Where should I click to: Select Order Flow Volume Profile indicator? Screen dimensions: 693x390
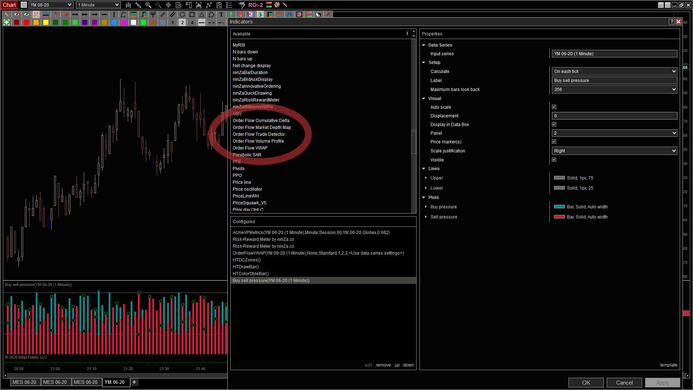[x=258, y=141]
